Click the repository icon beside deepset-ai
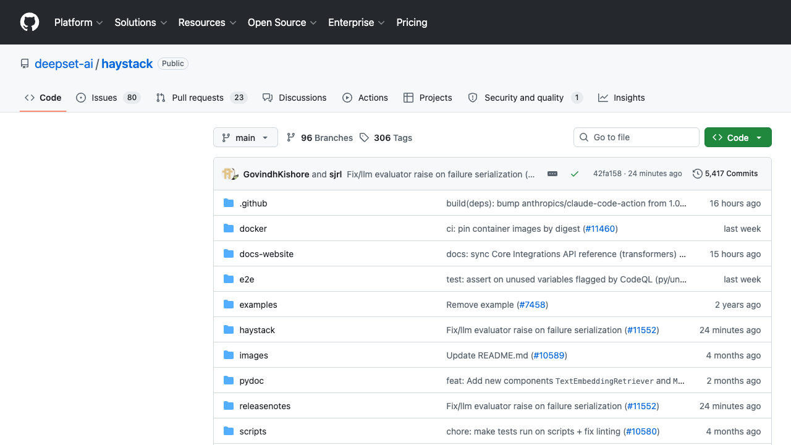The width and height of the screenshot is (791, 445). tap(25, 64)
